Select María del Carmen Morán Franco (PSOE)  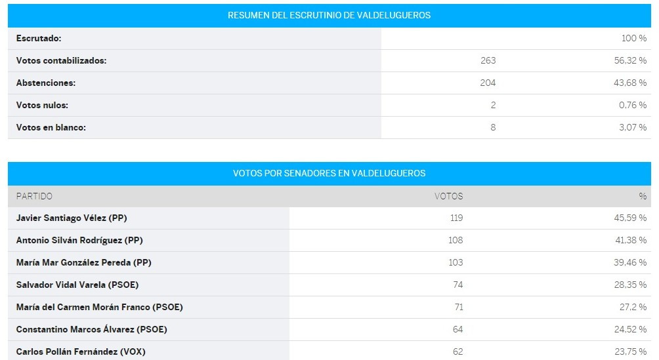[x=99, y=307]
